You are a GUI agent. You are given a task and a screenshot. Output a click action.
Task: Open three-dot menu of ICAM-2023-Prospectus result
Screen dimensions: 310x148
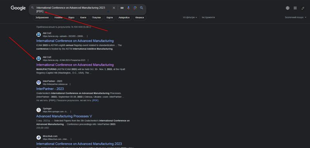(x=88, y=60)
